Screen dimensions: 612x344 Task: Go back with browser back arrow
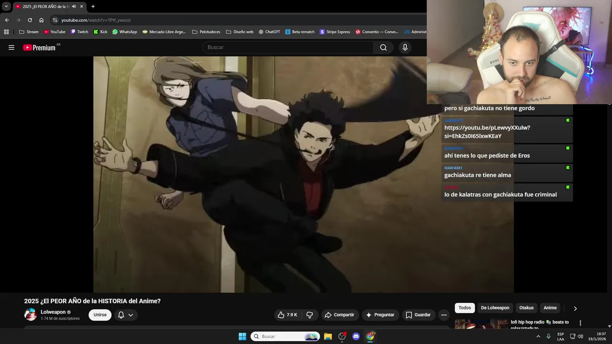(x=7, y=20)
